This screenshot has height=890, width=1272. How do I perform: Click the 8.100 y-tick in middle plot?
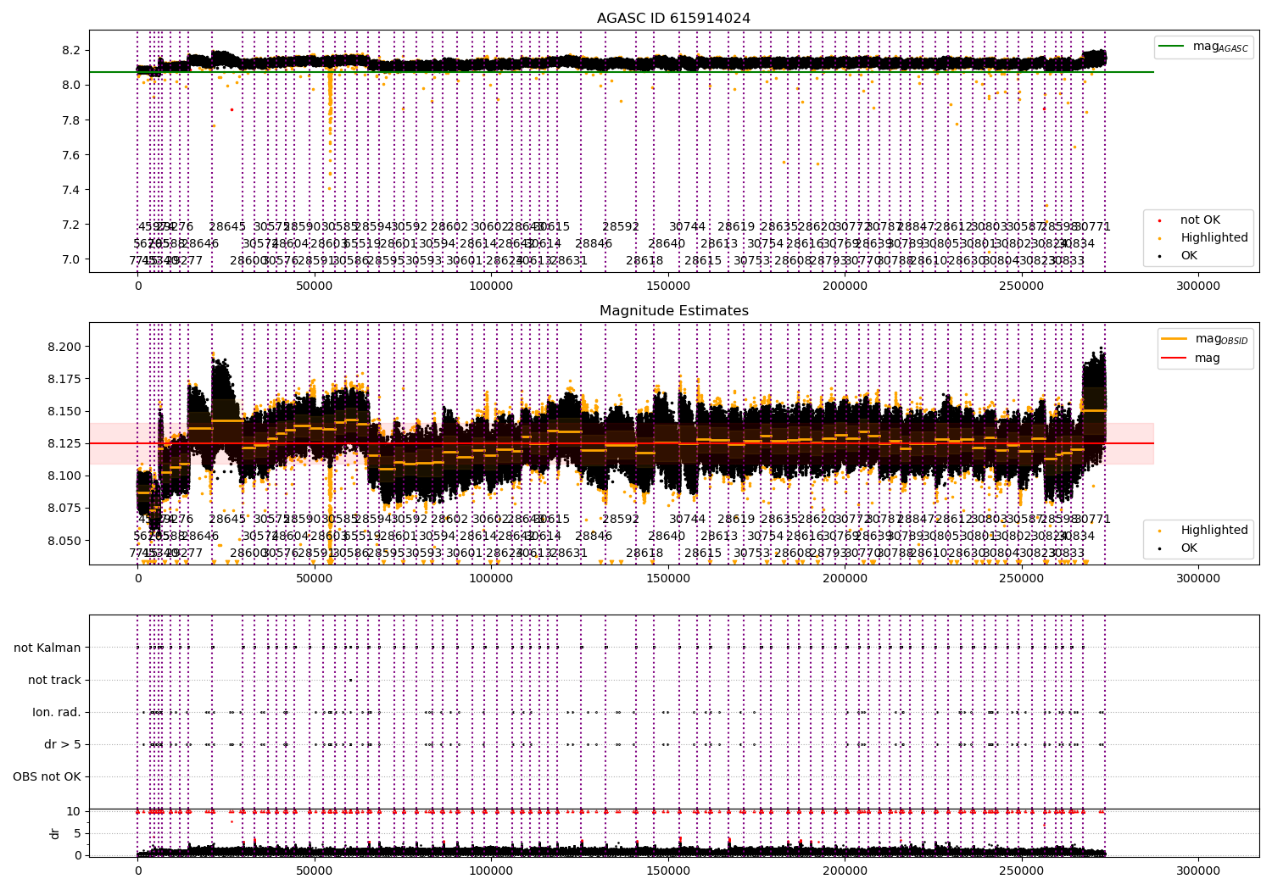click(x=64, y=476)
